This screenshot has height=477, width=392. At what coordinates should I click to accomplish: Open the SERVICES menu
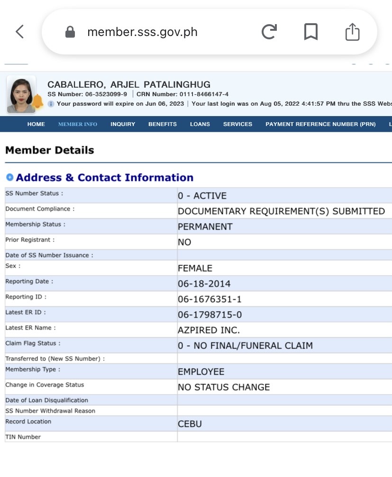pos(237,124)
